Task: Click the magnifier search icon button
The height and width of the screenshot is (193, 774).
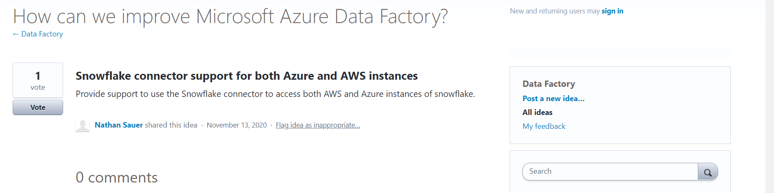Action: [x=708, y=172]
